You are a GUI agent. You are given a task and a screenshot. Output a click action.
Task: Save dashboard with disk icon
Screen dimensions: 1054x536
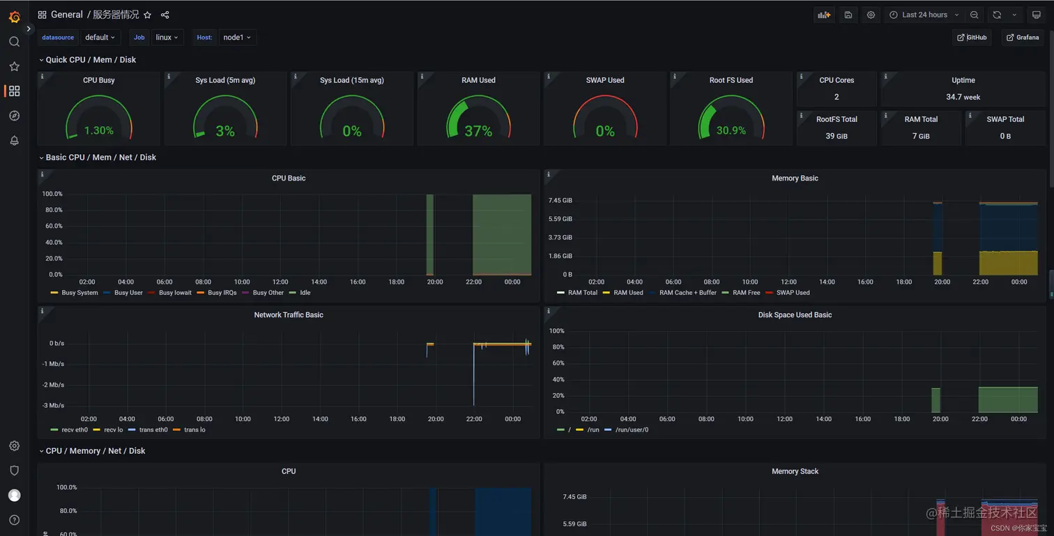coord(848,15)
